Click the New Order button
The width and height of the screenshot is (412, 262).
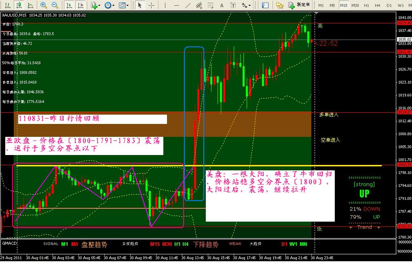pos(299,5)
